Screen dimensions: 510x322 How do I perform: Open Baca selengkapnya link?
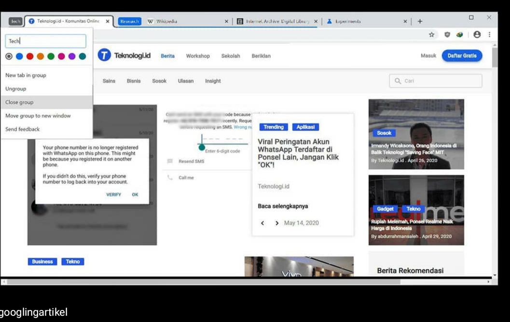click(283, 206)
